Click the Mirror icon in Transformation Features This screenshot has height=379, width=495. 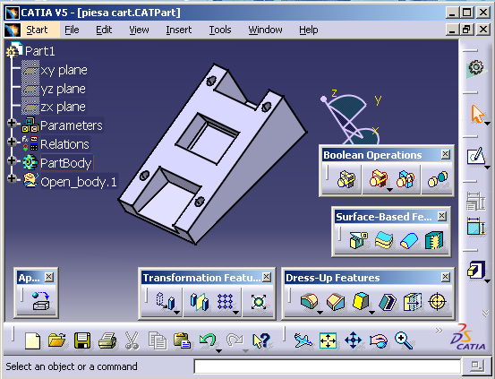pos(200,301)
